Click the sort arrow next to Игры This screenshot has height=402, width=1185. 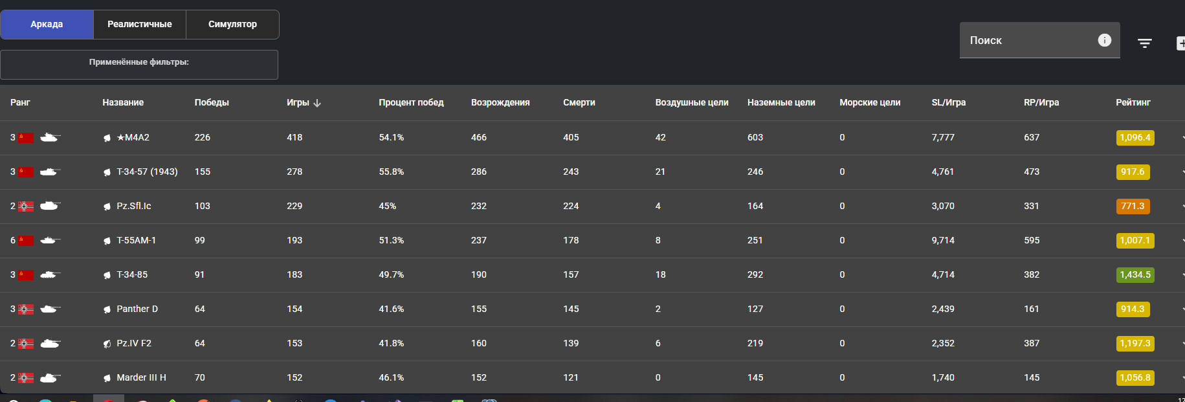(x=317, y=103)
